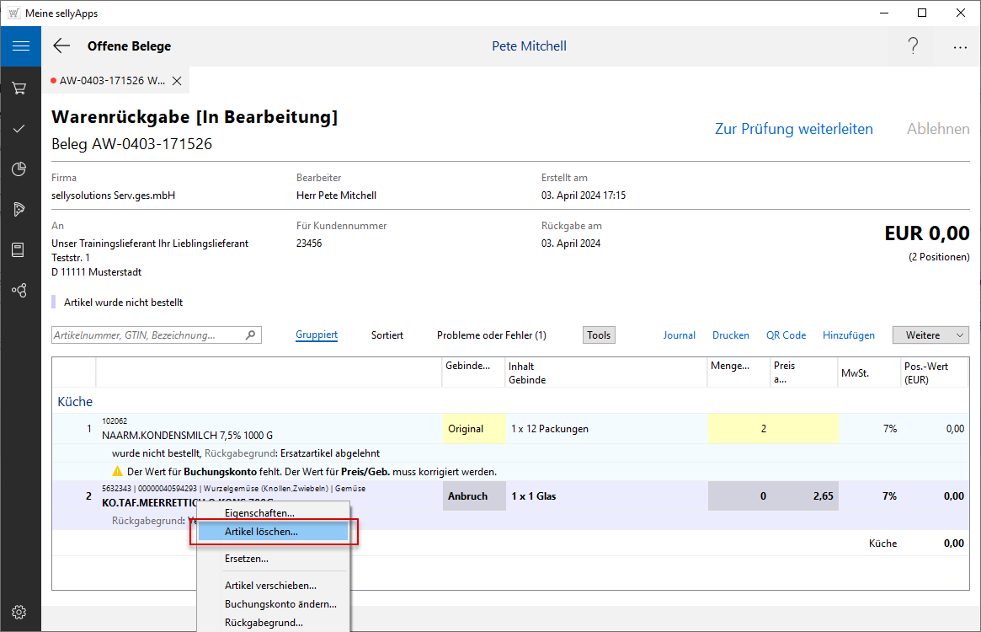Click the checkmark sidebar icon

[19, 128]
